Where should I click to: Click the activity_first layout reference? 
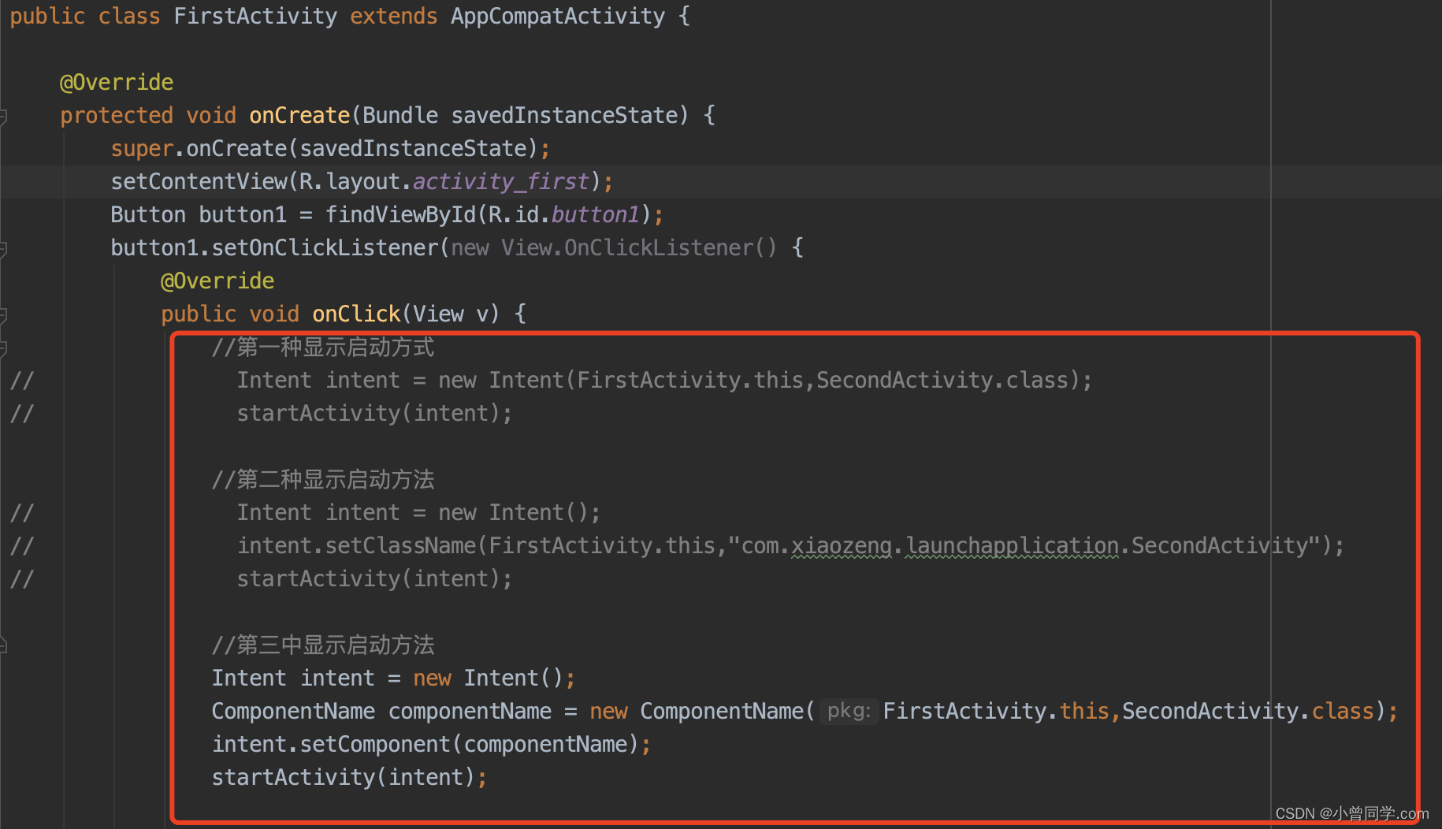tap(501, 181)
